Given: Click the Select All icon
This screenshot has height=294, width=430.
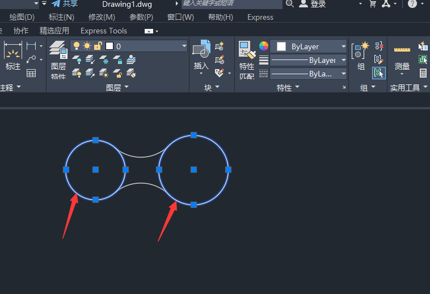Looking at the screenshot, I should pos(423,59).
